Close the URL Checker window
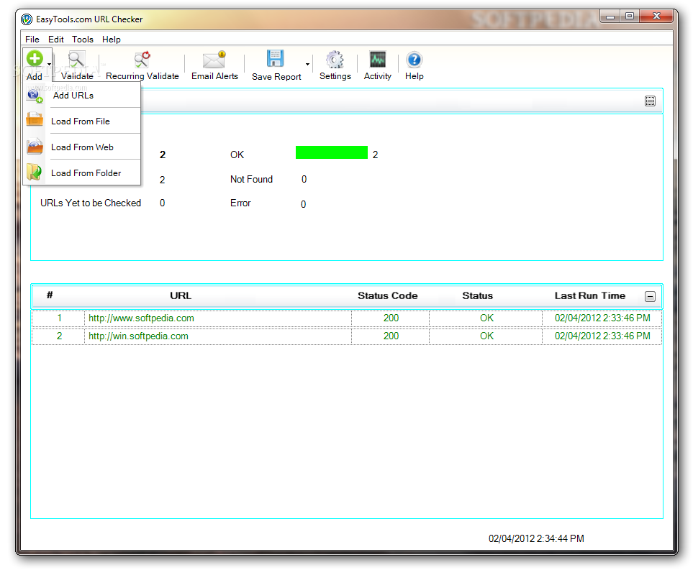The image size is (693, 570). coord(657,17)
